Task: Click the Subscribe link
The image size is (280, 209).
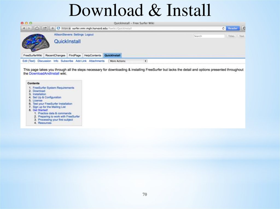Action: tap(67, 61)
